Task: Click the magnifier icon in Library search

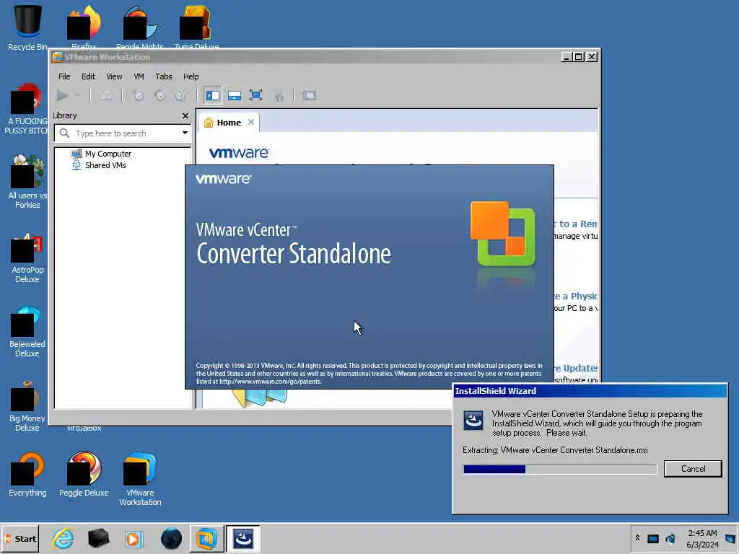Action: [64, 133]
